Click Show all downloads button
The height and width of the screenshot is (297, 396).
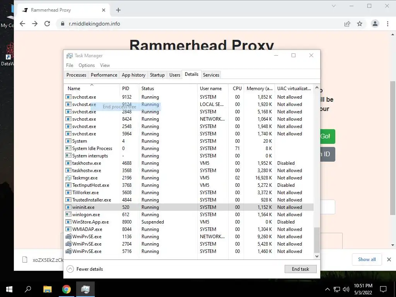pyautogui.click(x=367, y=259)
